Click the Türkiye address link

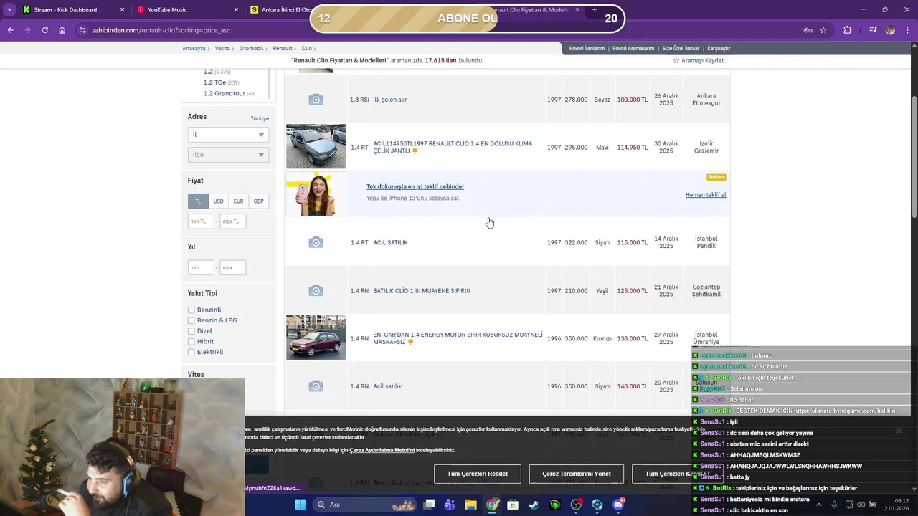coord(260,118)
